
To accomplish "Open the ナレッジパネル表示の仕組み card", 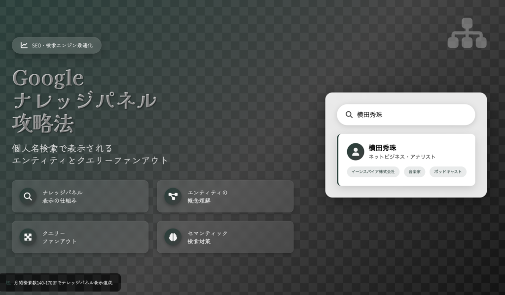I will pos(80,196).
